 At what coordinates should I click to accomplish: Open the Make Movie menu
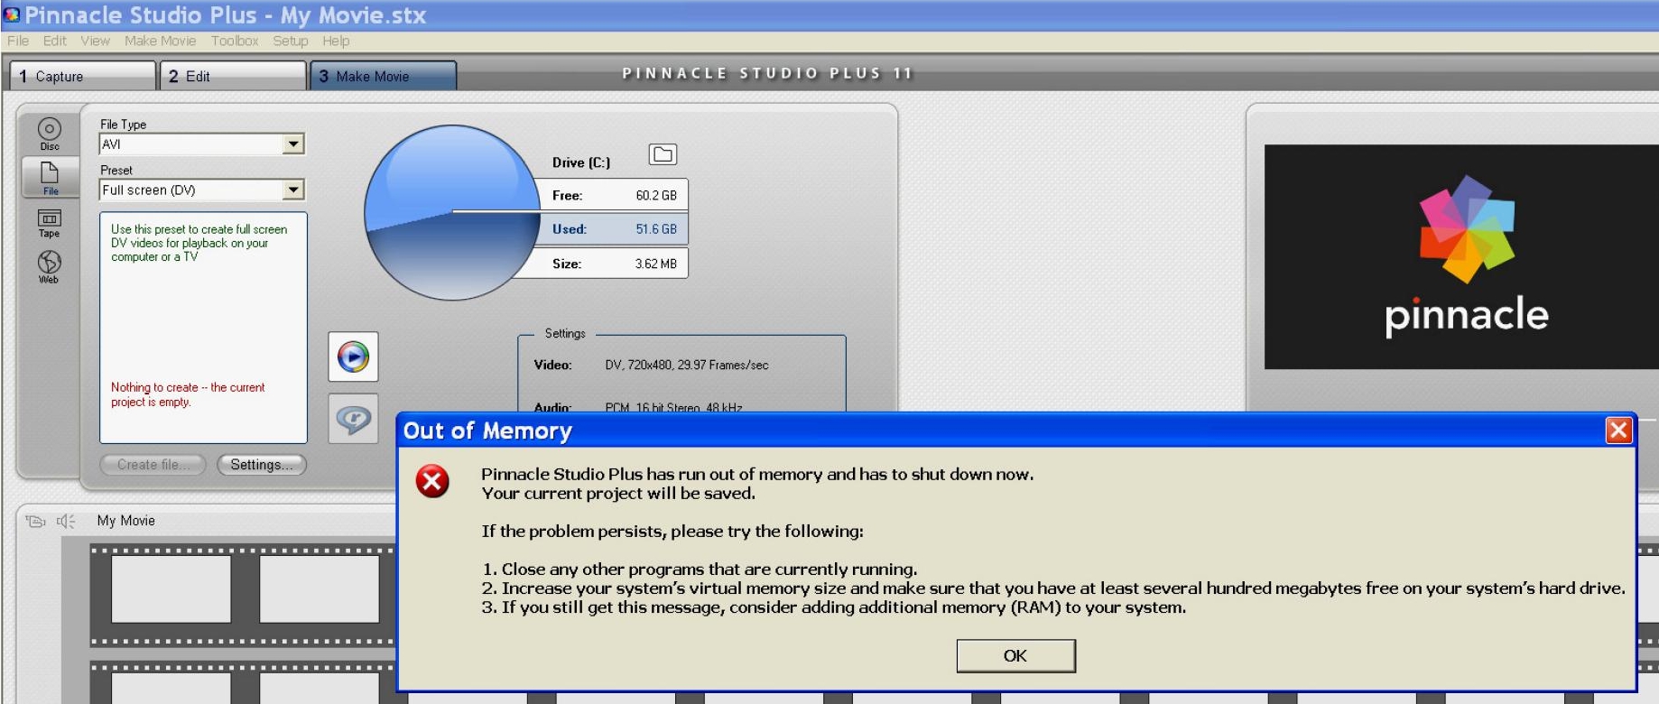coord(160,41)
